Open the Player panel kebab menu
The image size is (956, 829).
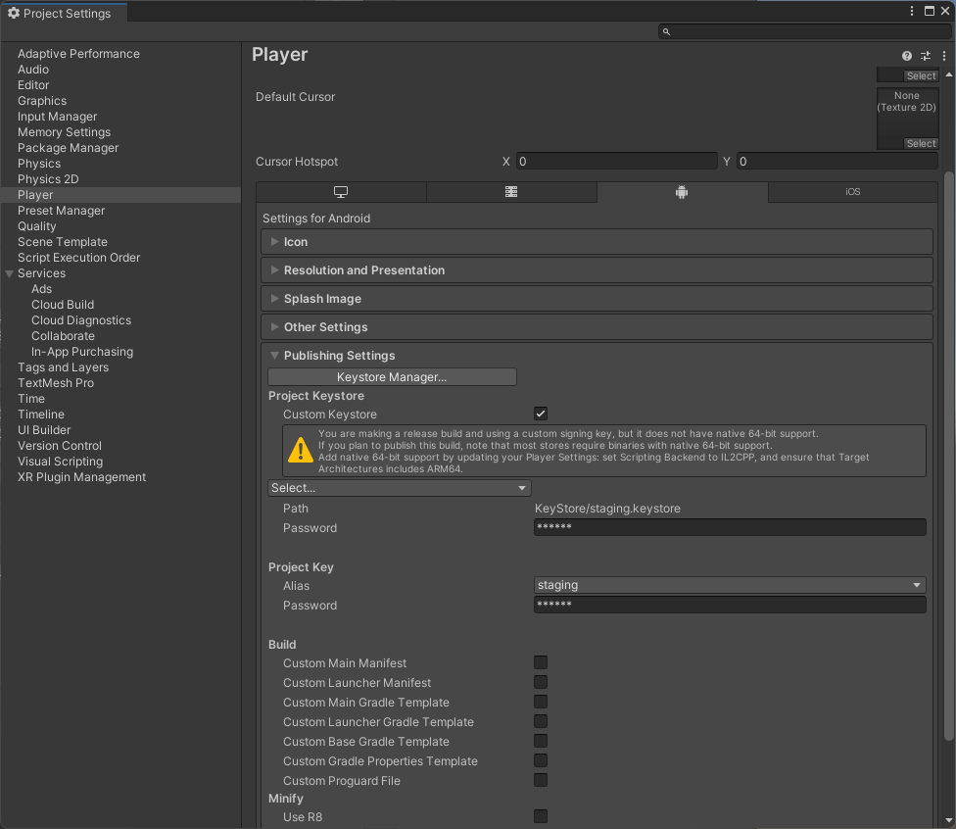pyautogui.click(x=944, y=56)
